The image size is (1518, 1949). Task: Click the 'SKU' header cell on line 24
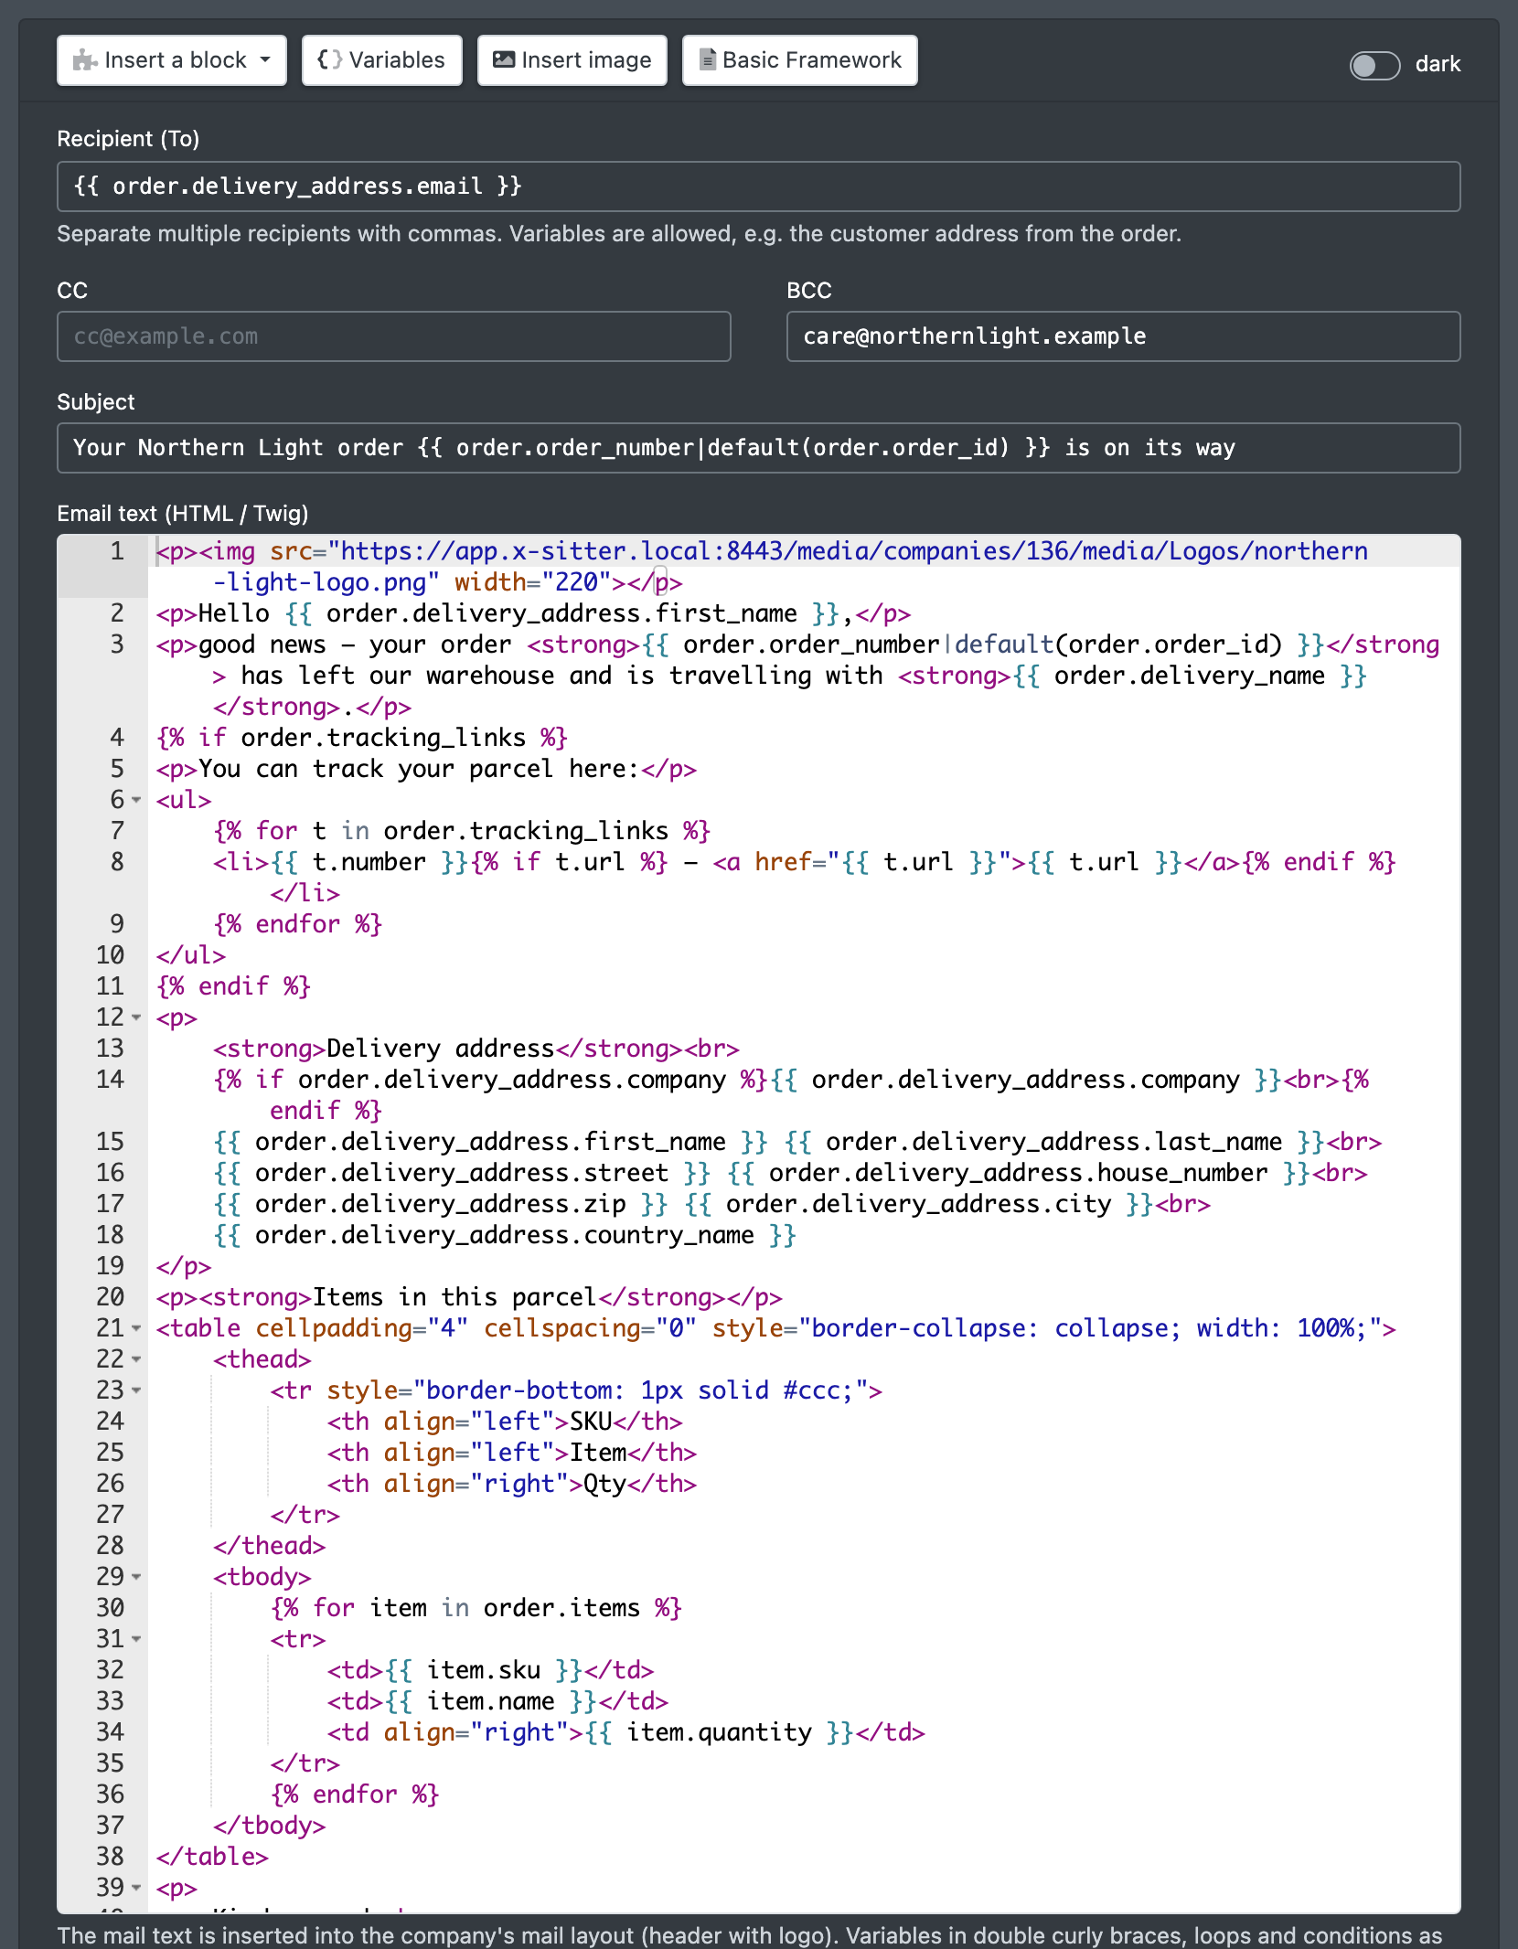click(591, 1422)
